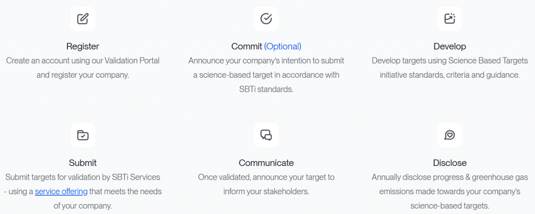The image size is (535, 214).
Task: Click the Submit folder-check icon
Action: coord(83,135)
